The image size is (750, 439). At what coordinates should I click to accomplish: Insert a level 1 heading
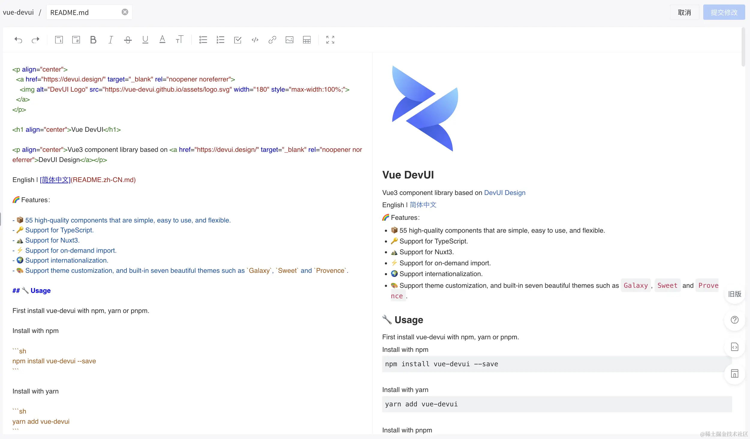pos(59,40)
